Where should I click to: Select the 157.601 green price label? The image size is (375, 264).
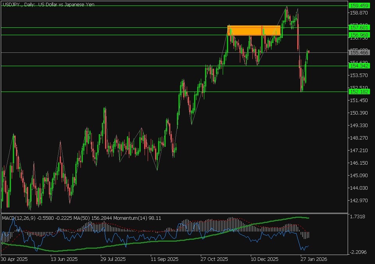tap(359, 27)
